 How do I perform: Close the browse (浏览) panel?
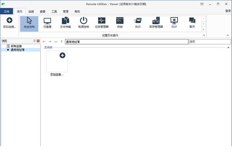[38, 41]
